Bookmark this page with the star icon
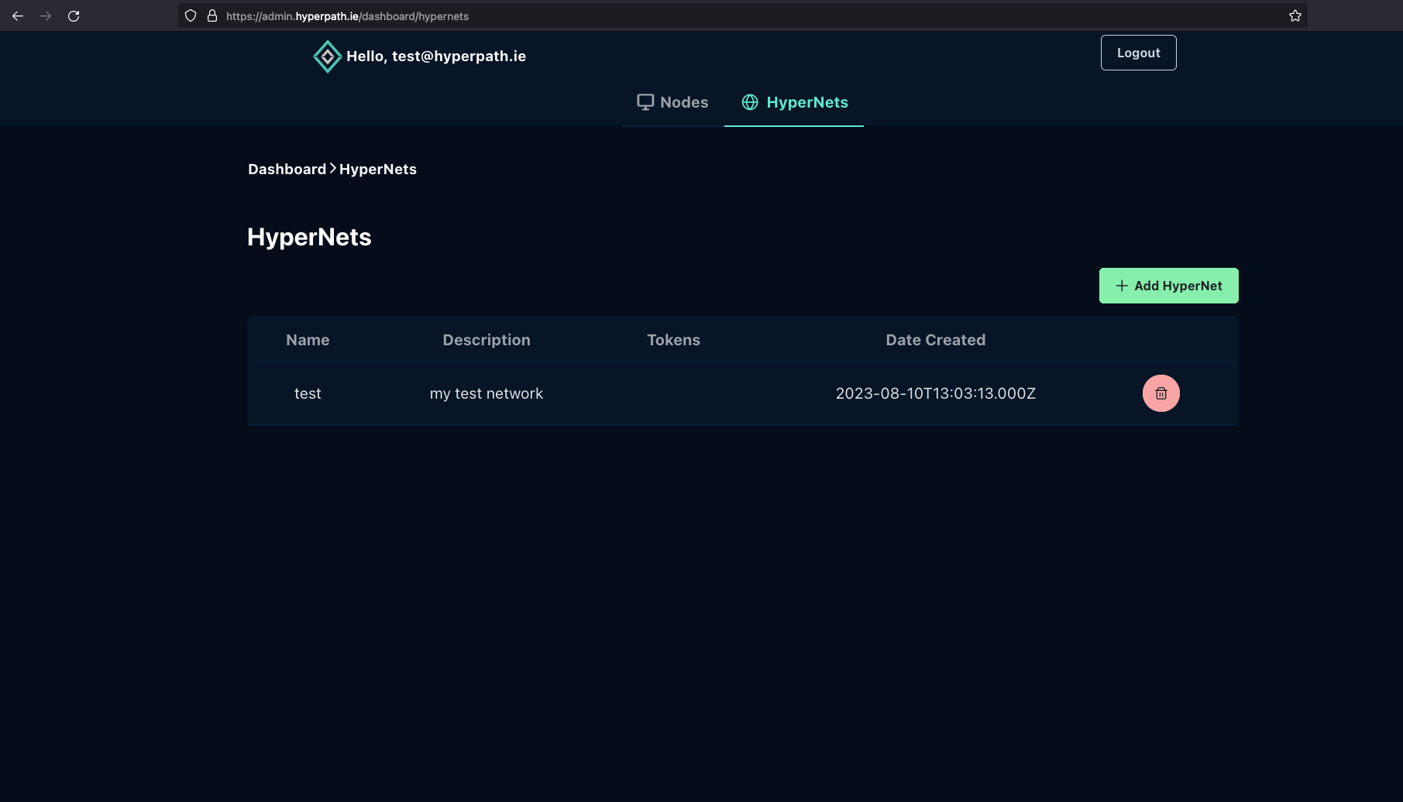The width and height of the screenshot is (1403, 802). 1295,15
